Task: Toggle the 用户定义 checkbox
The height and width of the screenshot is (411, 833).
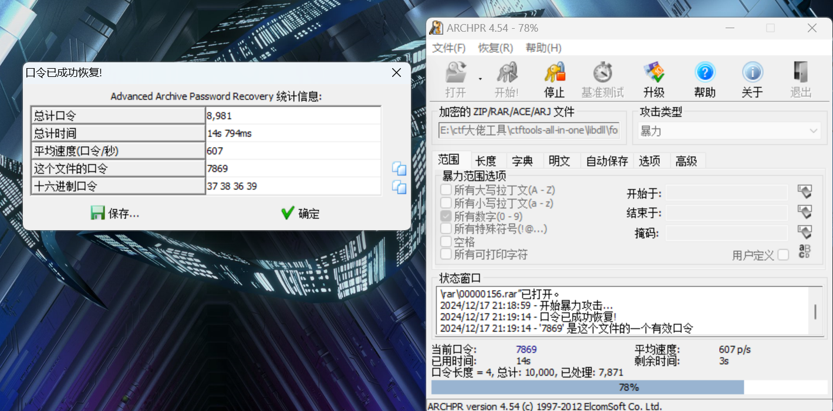Action: tap(783, 255)
